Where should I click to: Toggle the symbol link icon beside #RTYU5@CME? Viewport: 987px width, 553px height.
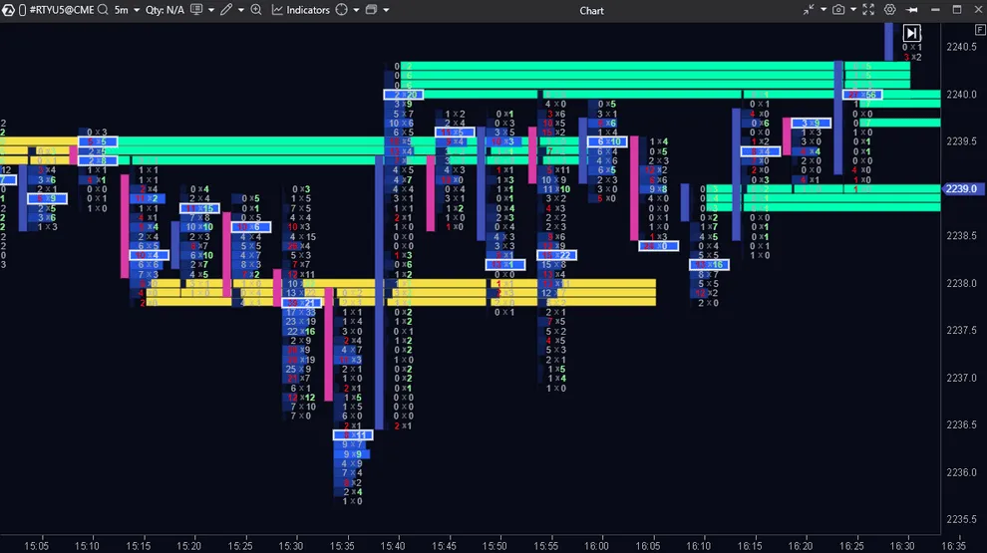click(x=21, y=10)
